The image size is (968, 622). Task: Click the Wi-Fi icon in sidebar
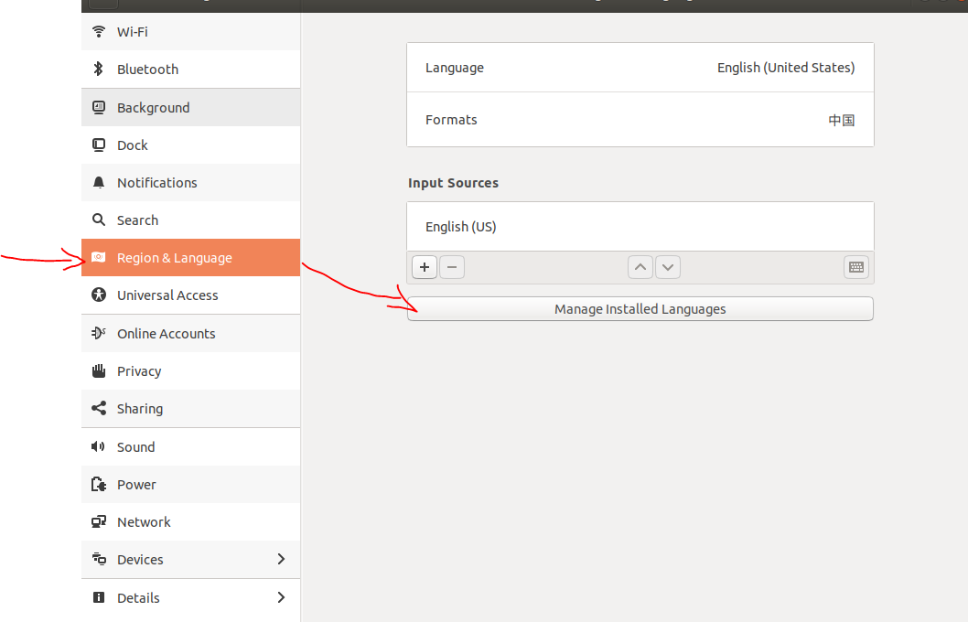(x=99, y=32)
